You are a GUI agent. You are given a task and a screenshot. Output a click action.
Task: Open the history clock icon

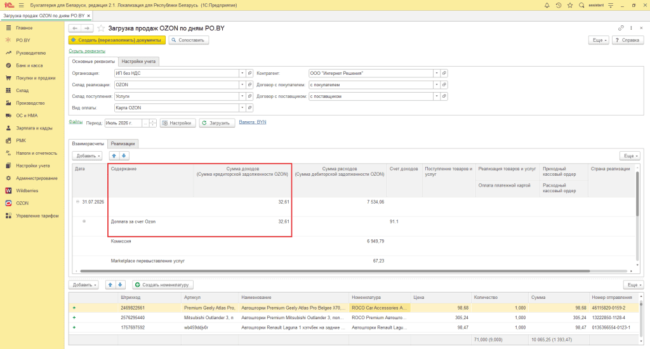pyautogui.click(x=559, y=5)
